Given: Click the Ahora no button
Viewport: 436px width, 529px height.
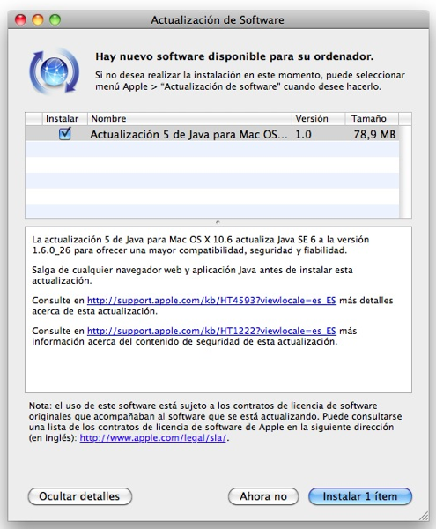Looking at the screenshot, I should pos(263,496).
